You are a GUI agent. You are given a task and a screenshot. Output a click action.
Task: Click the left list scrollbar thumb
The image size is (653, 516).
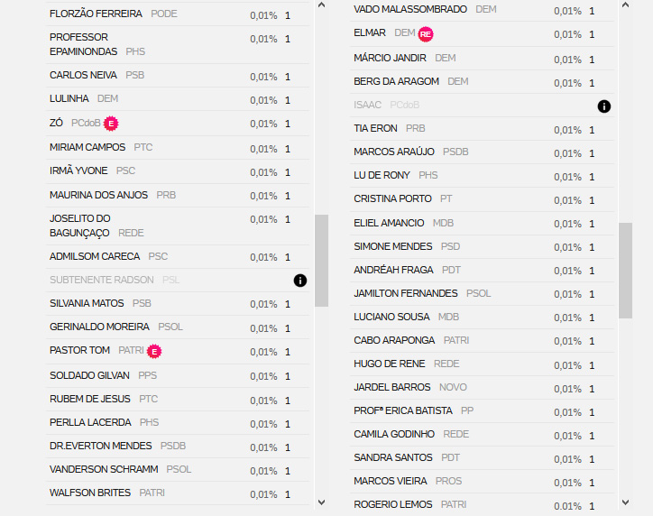(321, 261)
